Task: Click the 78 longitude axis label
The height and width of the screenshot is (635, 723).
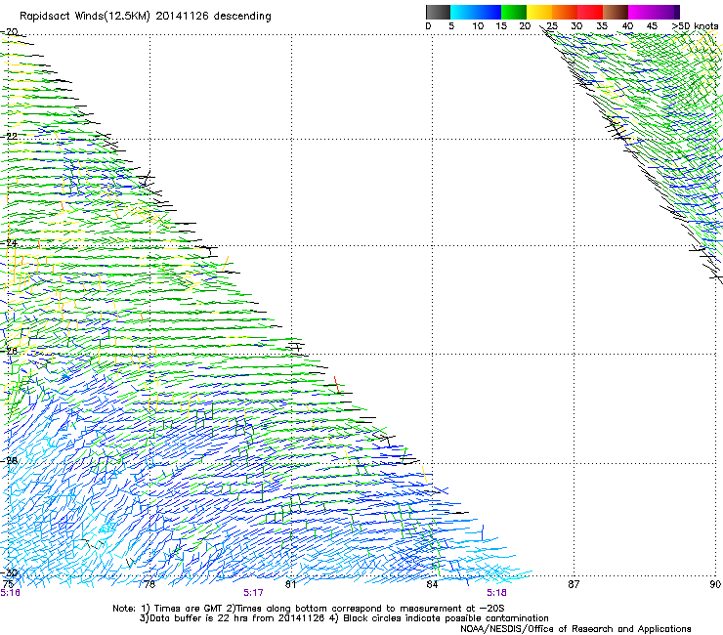Action: pos(149,584)
